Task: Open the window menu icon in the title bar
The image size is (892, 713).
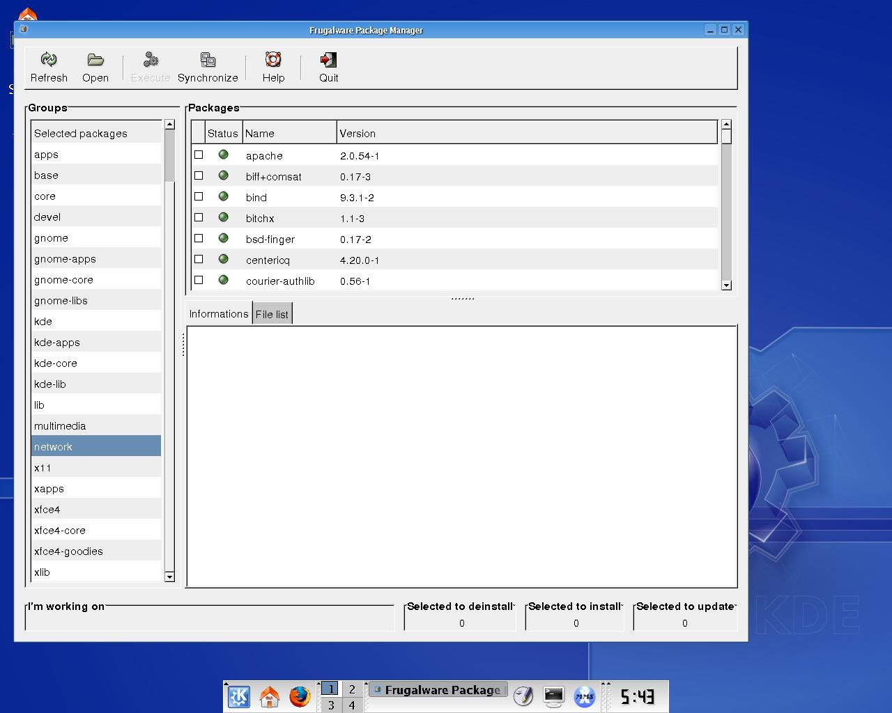Action: tap(23, 29)
